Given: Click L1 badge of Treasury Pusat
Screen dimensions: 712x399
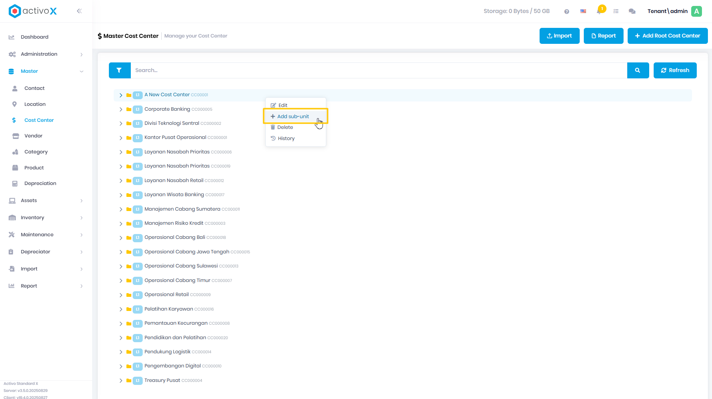Looking at the screenshot, I should [137, 381].
